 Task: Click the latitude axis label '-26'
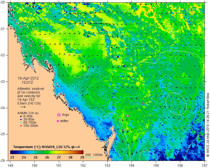(x=3, y=160)
